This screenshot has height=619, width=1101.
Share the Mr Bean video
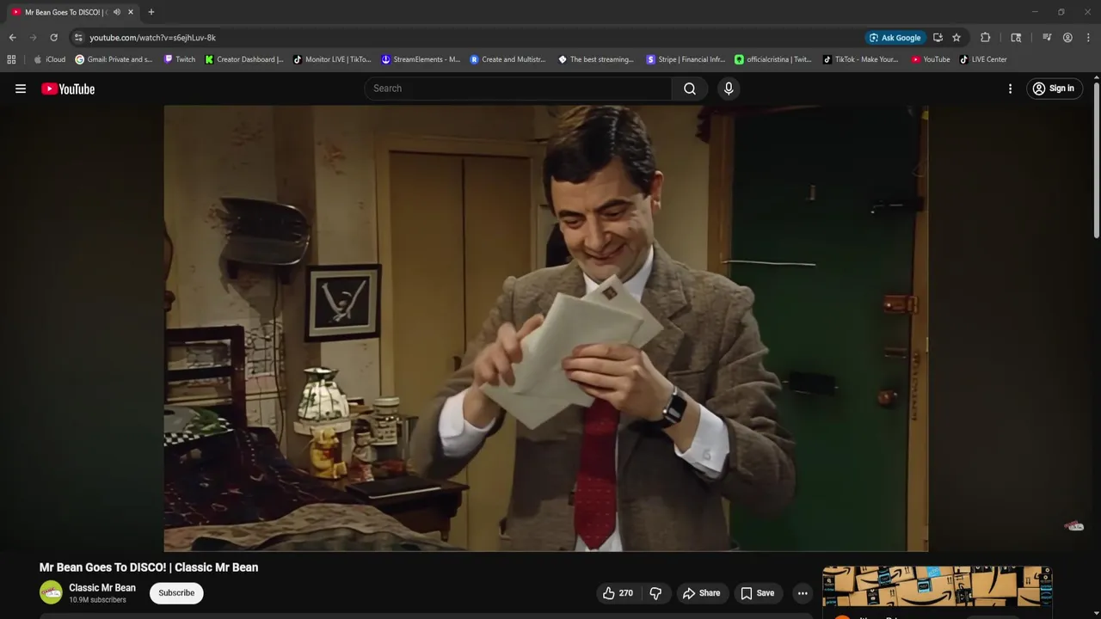[701, 593]
